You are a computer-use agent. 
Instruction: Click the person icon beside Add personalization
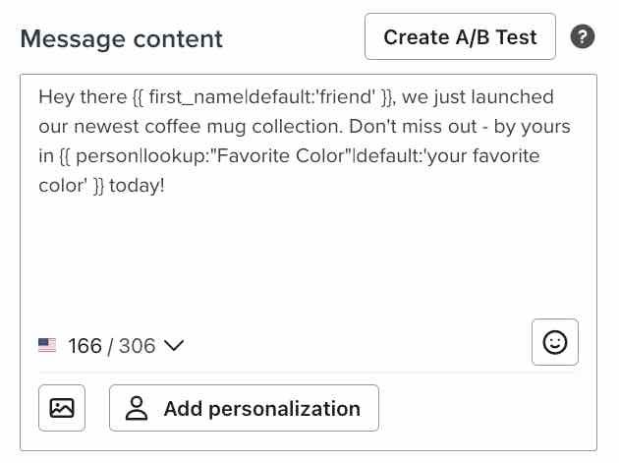[x=137, y=409]
